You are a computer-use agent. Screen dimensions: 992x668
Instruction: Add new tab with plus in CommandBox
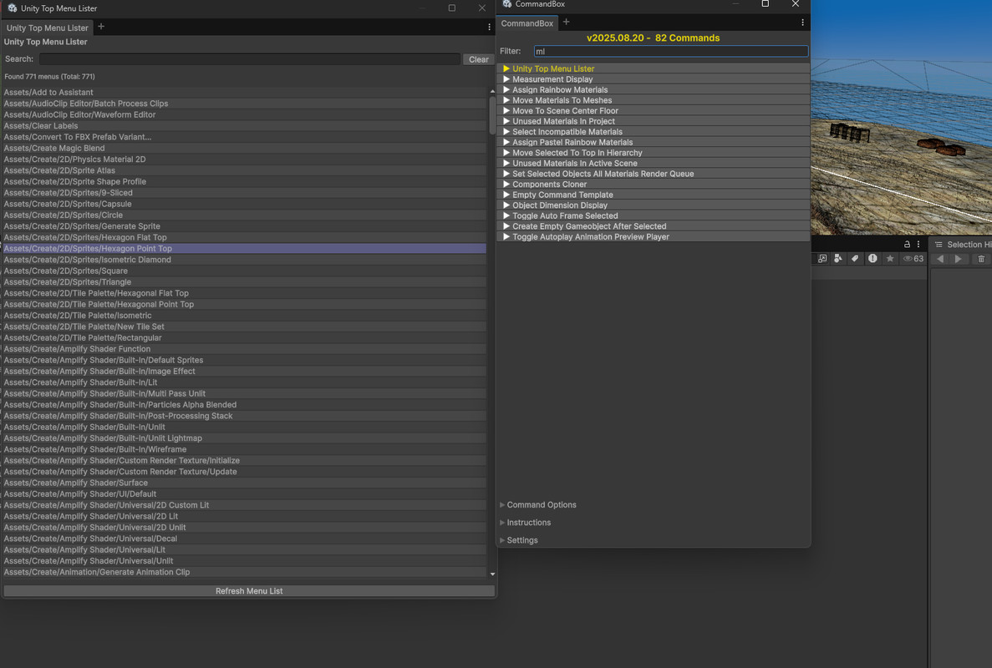(x=567, y=23)
